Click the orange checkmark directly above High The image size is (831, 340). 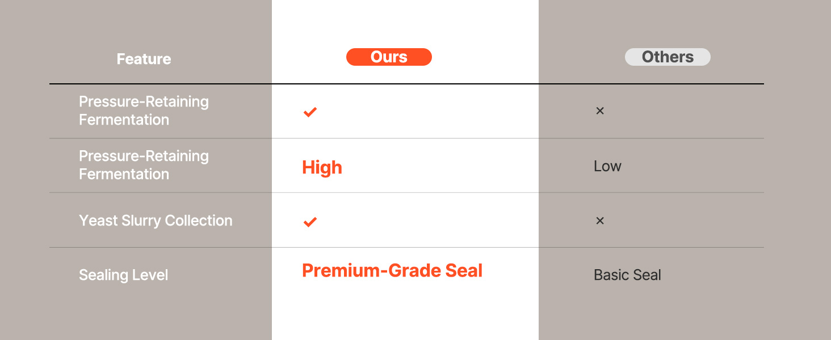(x=309, y=112)
